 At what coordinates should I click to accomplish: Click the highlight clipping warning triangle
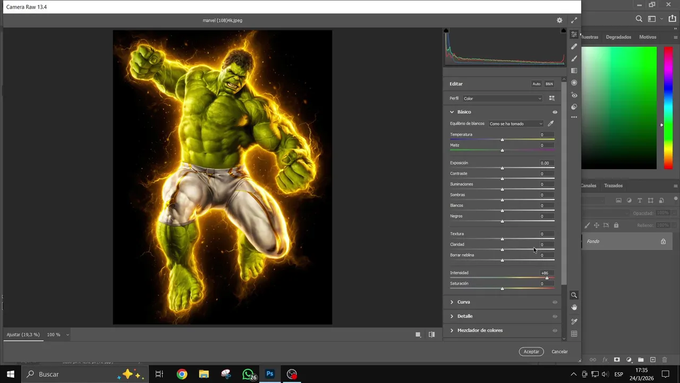coord(563,31)
